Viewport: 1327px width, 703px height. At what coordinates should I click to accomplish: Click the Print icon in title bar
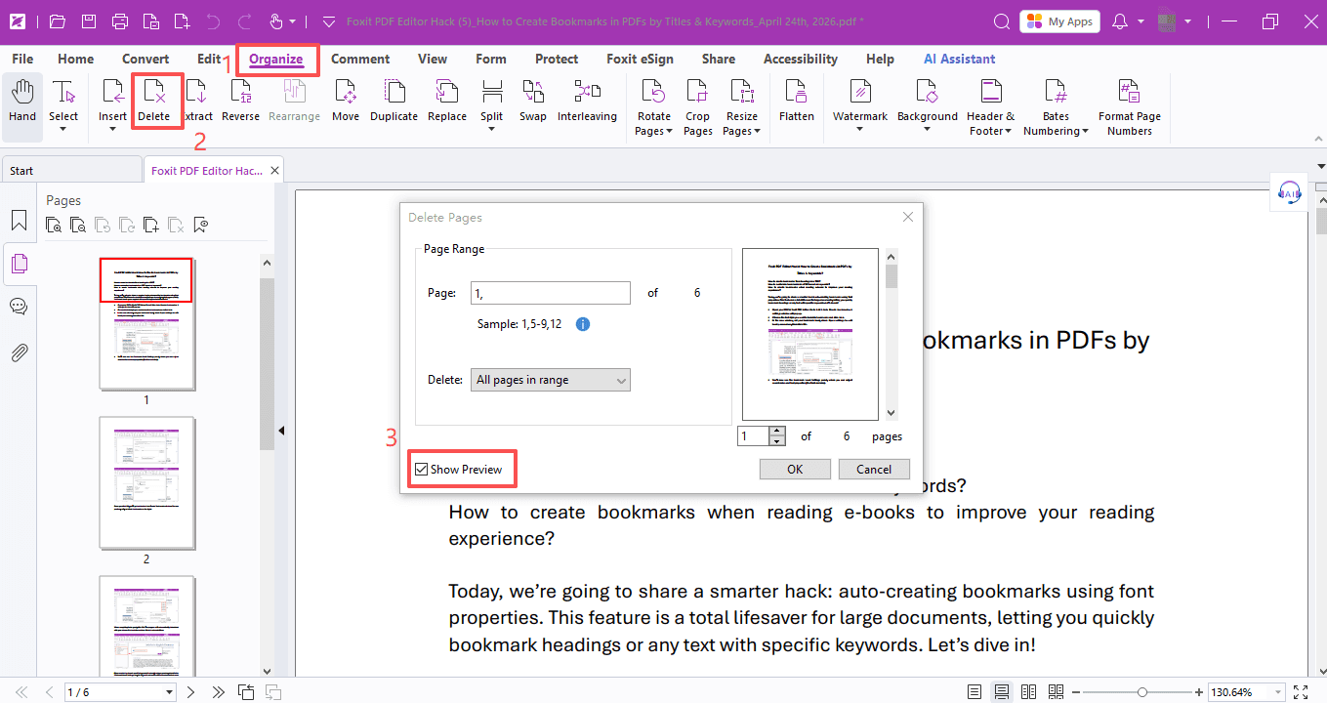120,21
